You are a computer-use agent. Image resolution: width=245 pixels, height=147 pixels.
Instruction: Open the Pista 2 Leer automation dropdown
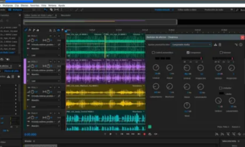click(45, 81)
